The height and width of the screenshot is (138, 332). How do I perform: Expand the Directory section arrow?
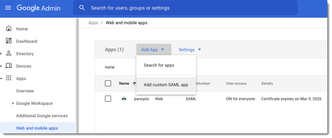(x=2, y=54)
